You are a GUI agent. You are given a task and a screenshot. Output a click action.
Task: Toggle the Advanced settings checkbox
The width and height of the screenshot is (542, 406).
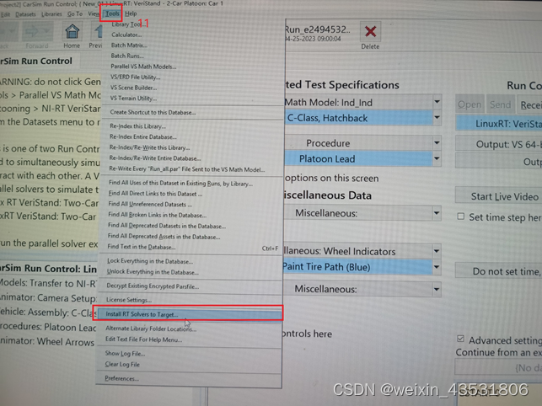(x=460, y=339)
